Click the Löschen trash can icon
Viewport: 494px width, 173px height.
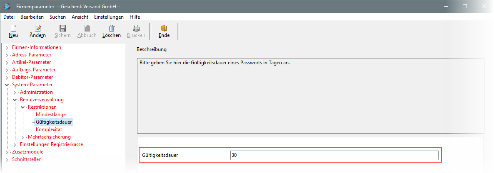coord(112,28)
